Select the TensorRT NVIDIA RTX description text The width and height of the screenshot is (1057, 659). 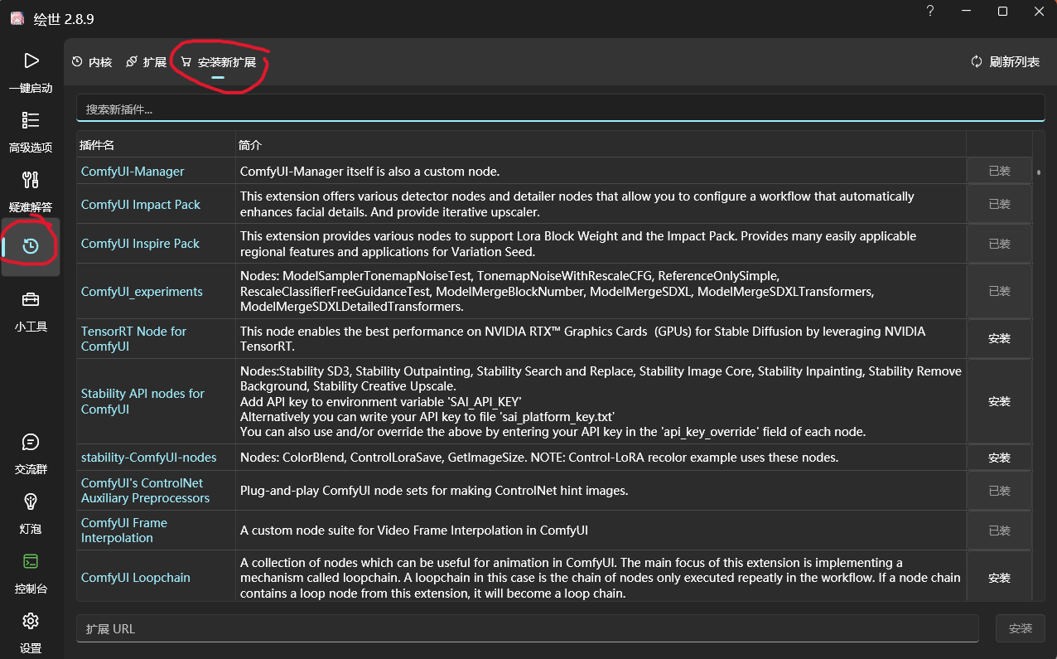pyautogui.click(x=582, y=338)
